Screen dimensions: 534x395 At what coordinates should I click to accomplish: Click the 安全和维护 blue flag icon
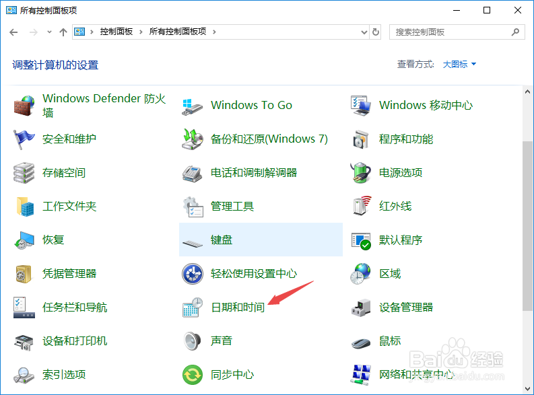pos(24,139)
